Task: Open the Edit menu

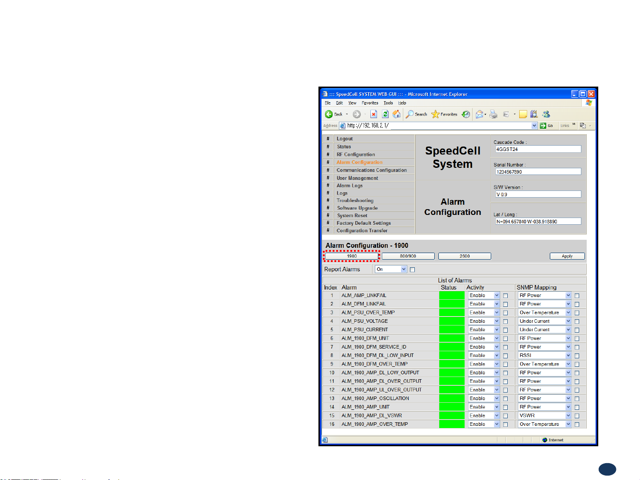Action: 339,103
